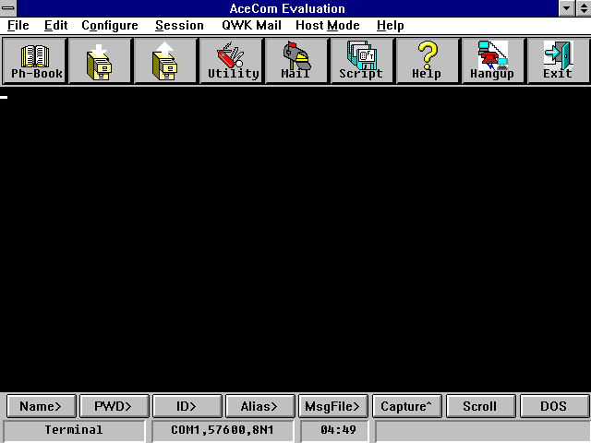The image size is (591, 443).
Task: Open the Edit menu
Action: 55,25
